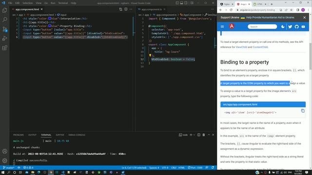Split the app.component.html editor right
This screenshot has width=312, height=175.
pos(126,9)
